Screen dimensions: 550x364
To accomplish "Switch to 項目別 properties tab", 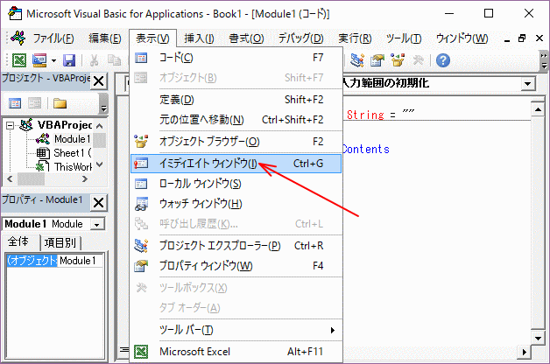I will (x=60, y=242).
